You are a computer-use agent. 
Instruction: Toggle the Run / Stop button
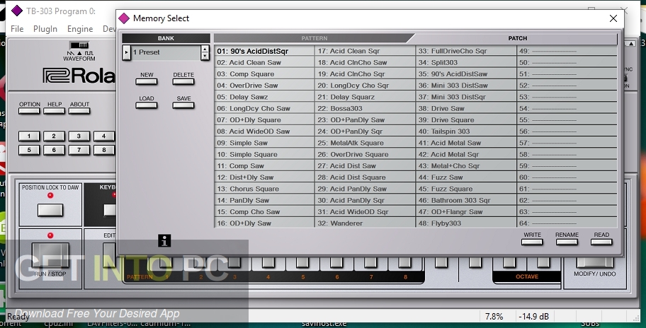click(51, 255)
